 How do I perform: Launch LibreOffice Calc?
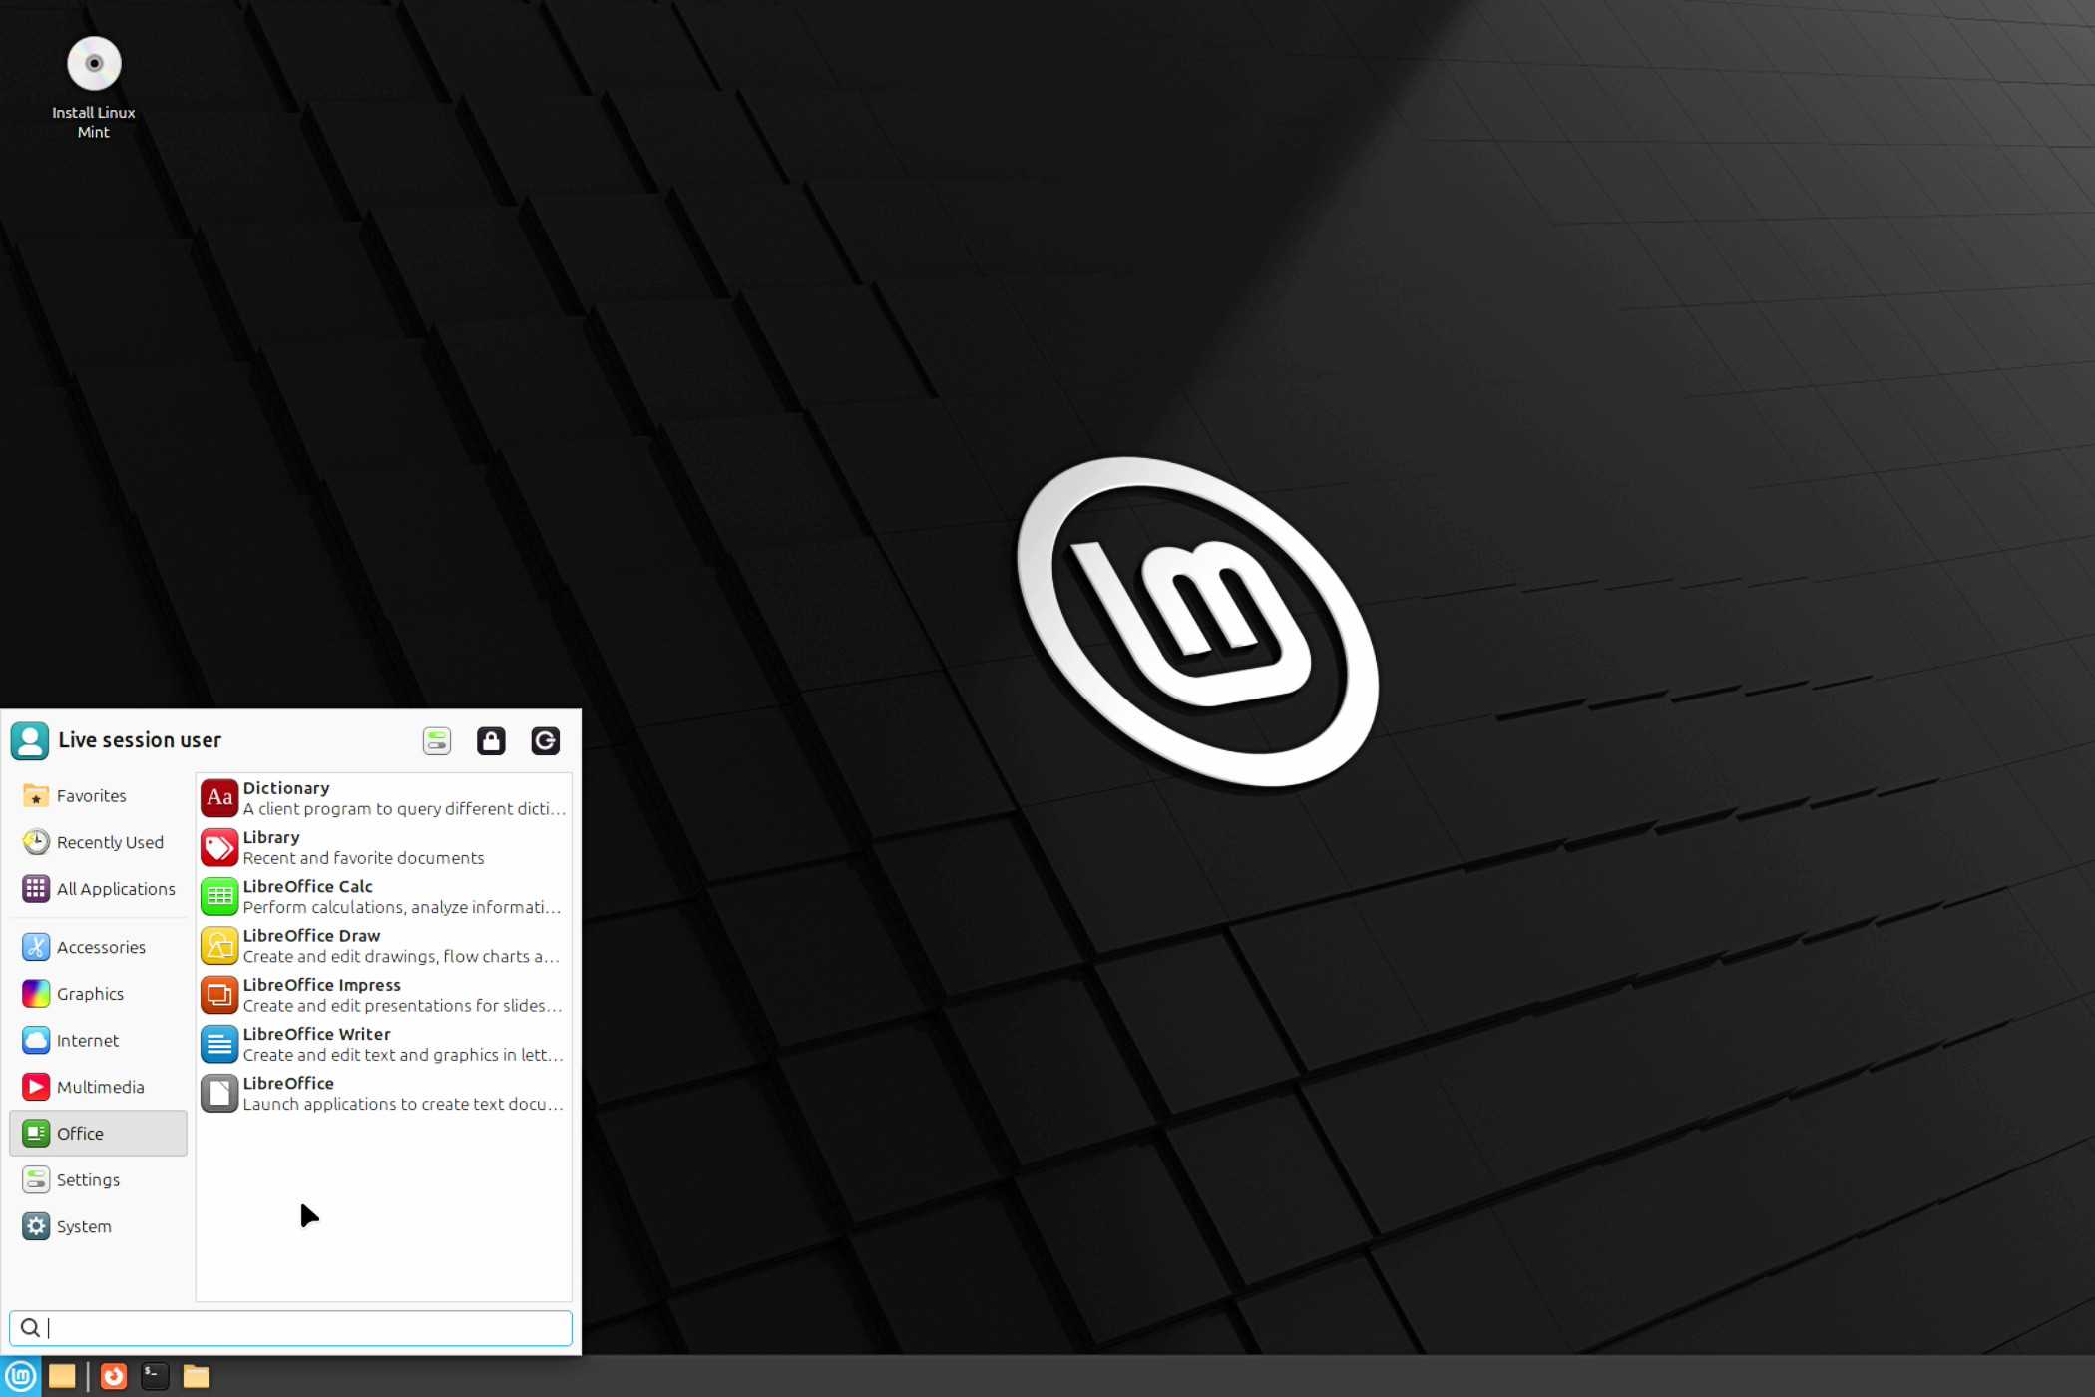(x=384, y=896)
